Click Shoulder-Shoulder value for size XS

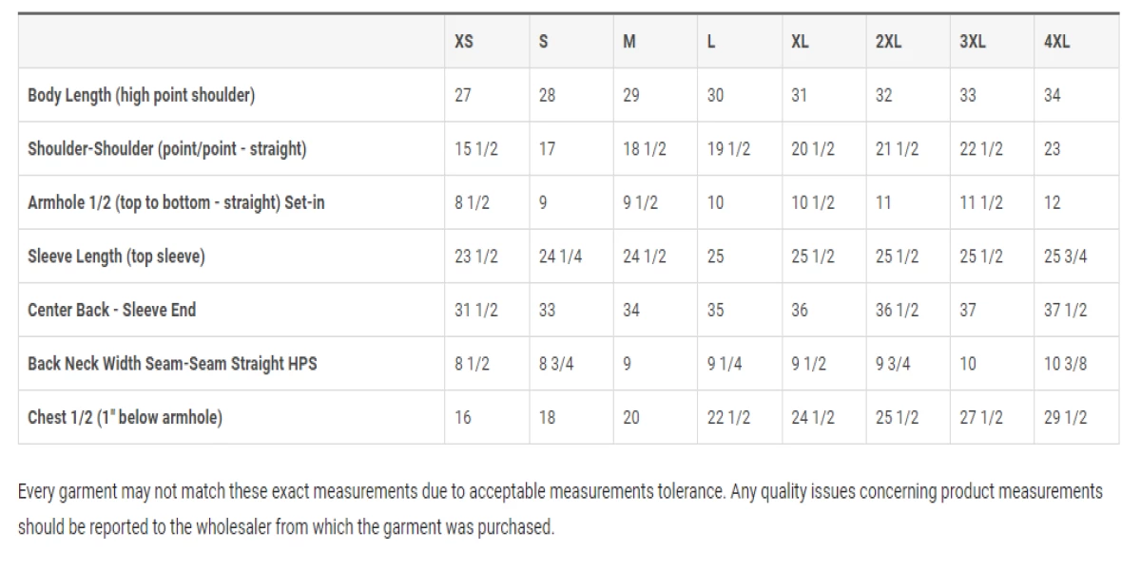point(475,149)
